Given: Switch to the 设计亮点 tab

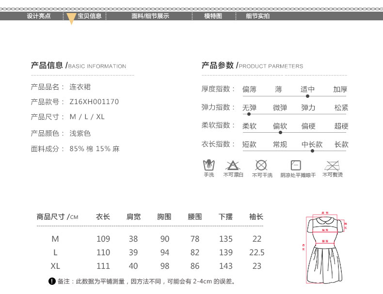Looking at the screenshot, I should pos(39,16).
